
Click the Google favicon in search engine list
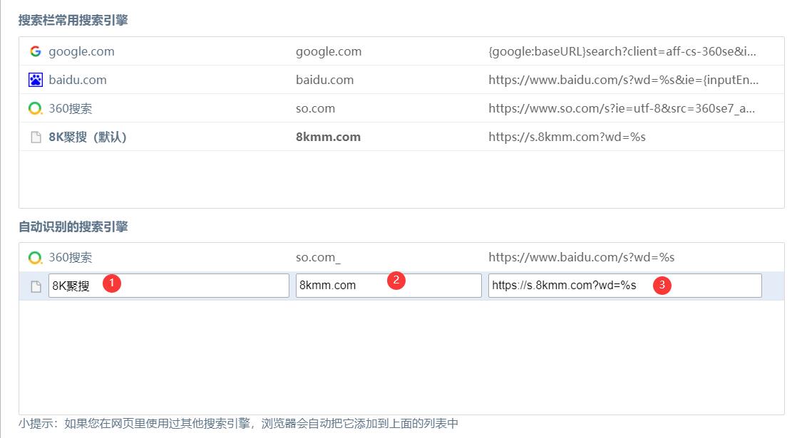click(x=36, y=51)
